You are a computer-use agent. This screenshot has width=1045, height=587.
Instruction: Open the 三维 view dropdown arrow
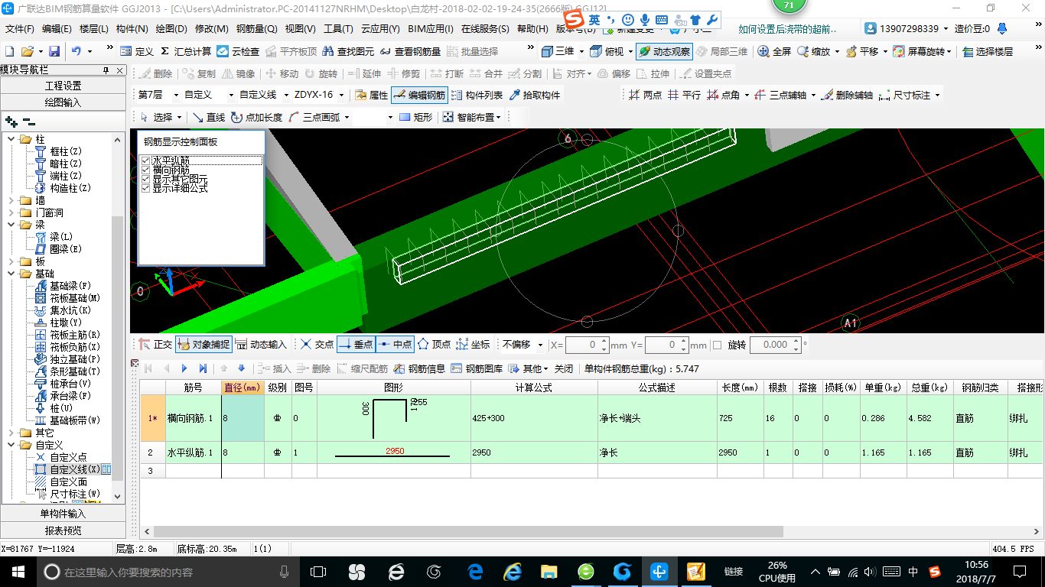click(581, 51)
